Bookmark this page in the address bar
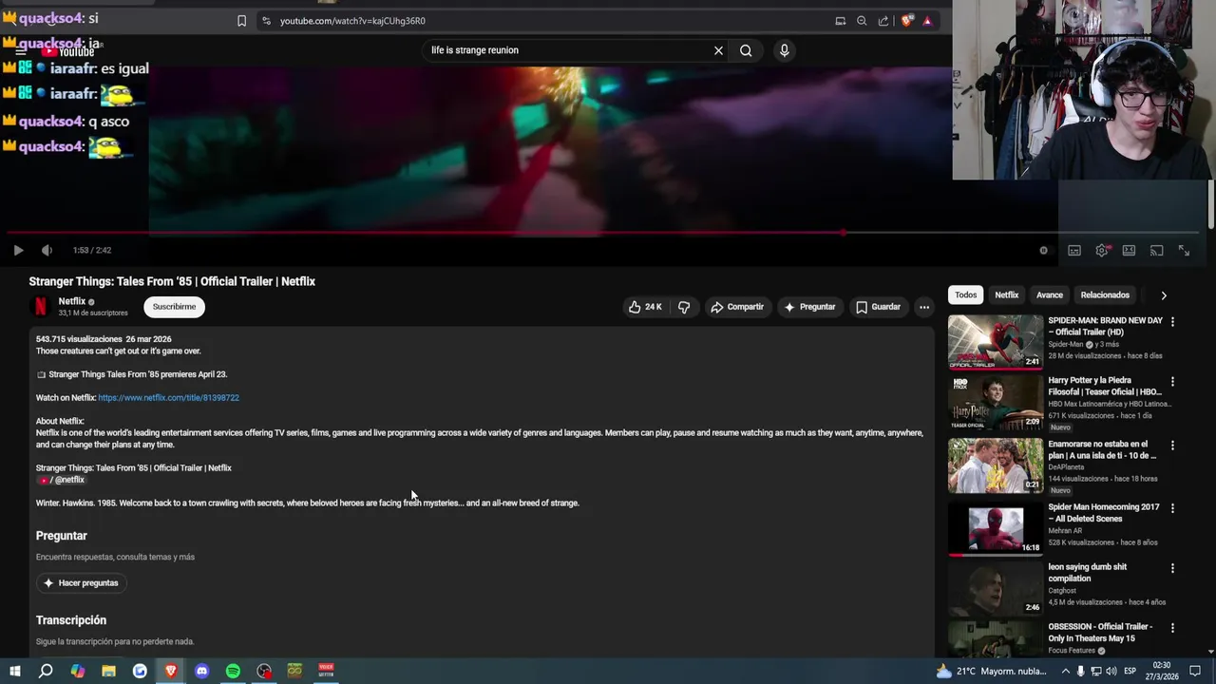 [x=241, y=21]
